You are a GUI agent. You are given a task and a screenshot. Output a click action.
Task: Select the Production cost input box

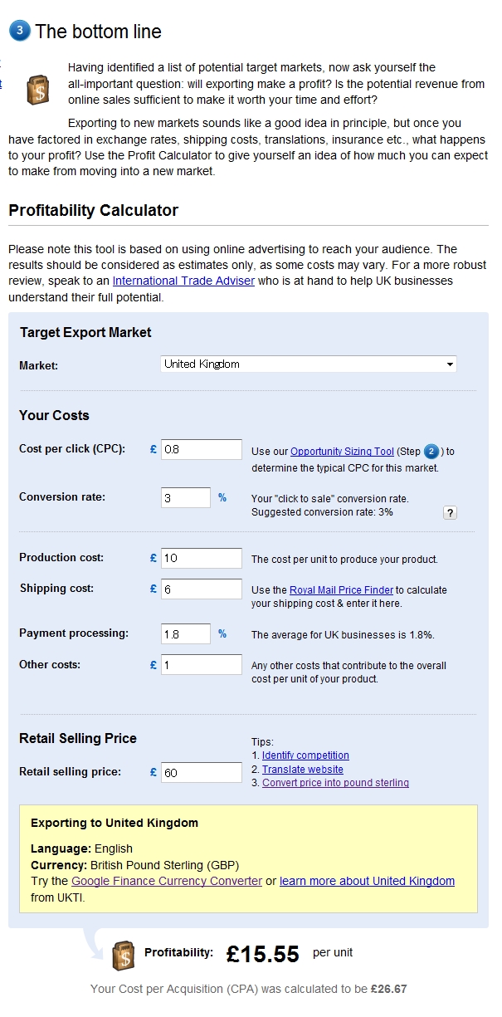click(202, 558)
